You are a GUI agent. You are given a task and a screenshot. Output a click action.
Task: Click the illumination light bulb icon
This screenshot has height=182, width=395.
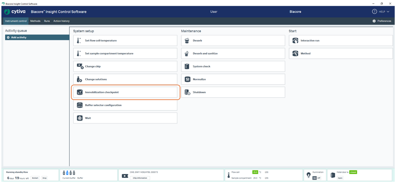[308, 175]
